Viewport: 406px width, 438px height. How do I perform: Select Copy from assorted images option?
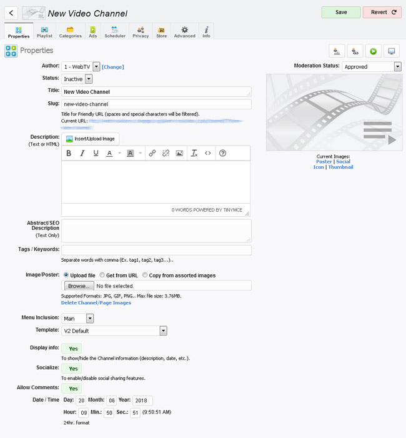click(x=145, y=275)
